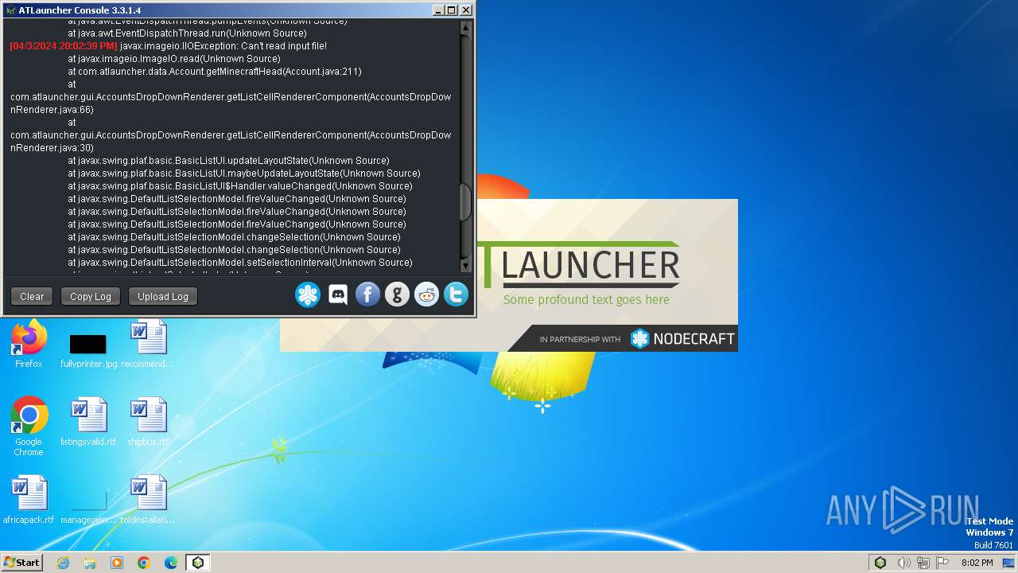
Task: Click the red timestamp 04/3/2024 20:02:39 PM
Action: [64, 46]
